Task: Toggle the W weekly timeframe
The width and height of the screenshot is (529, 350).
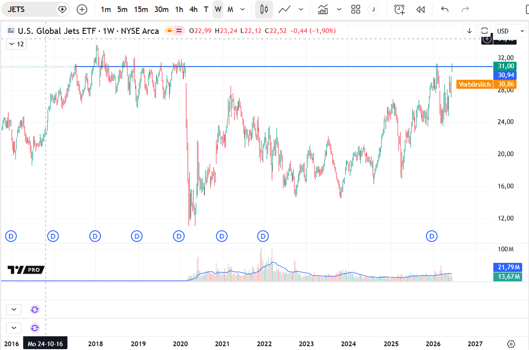Action: pos(218,9)
